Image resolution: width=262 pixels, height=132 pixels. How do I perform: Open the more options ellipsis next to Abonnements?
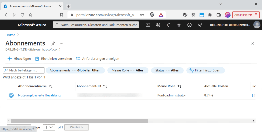(62, 43)
